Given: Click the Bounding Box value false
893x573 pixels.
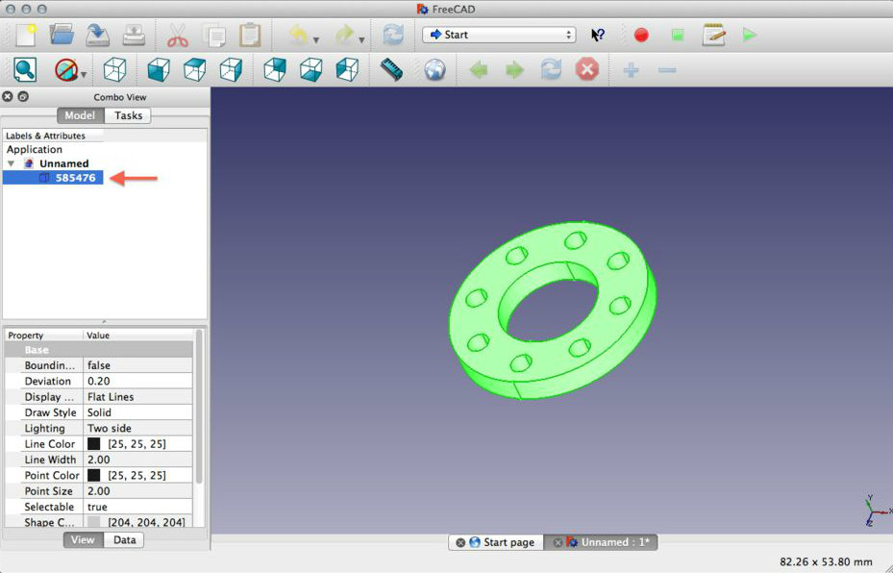Looking at the screenshot, I should 137,365.
